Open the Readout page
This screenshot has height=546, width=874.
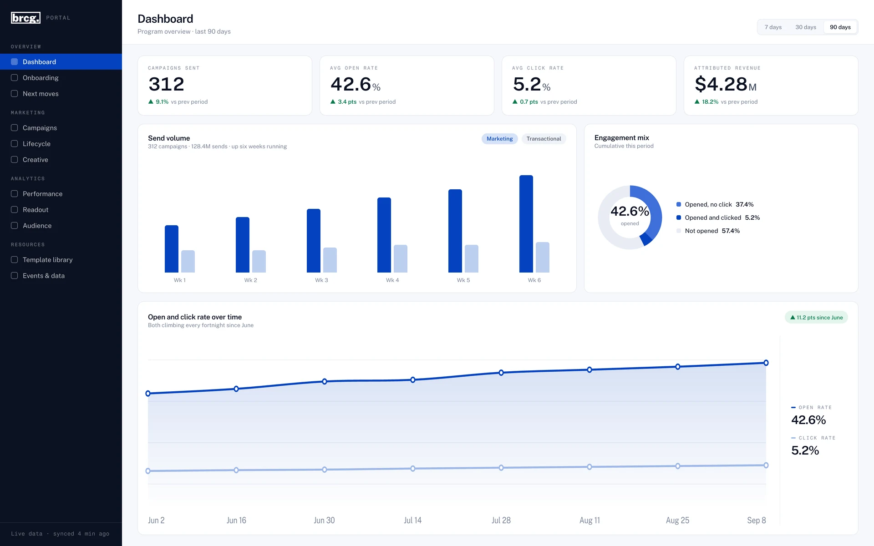click(x=61, y=210)
